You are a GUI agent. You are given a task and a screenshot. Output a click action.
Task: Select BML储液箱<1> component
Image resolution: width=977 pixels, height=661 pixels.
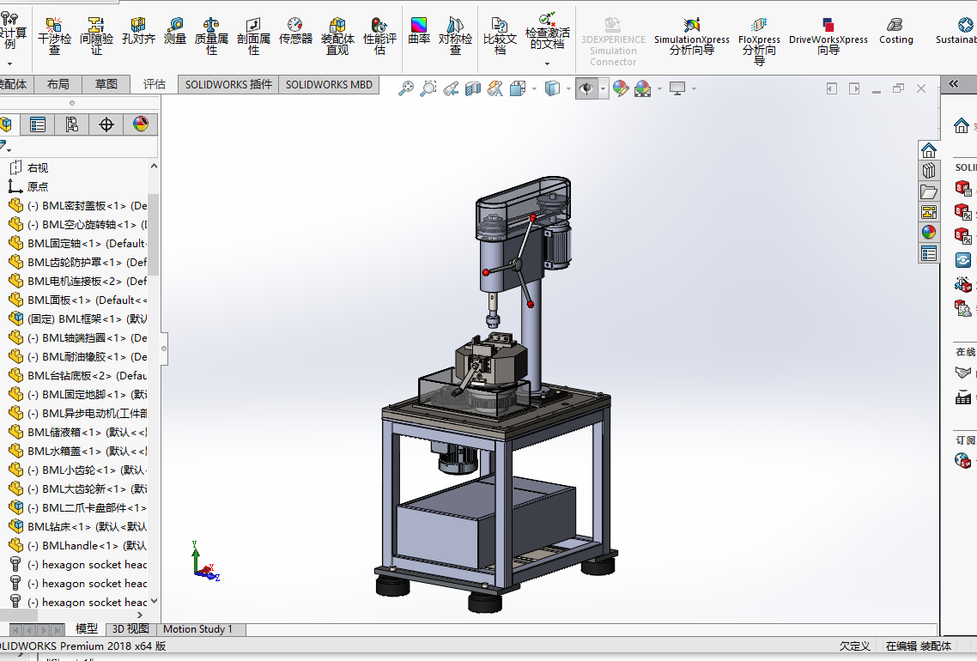(x=77, y=432)
